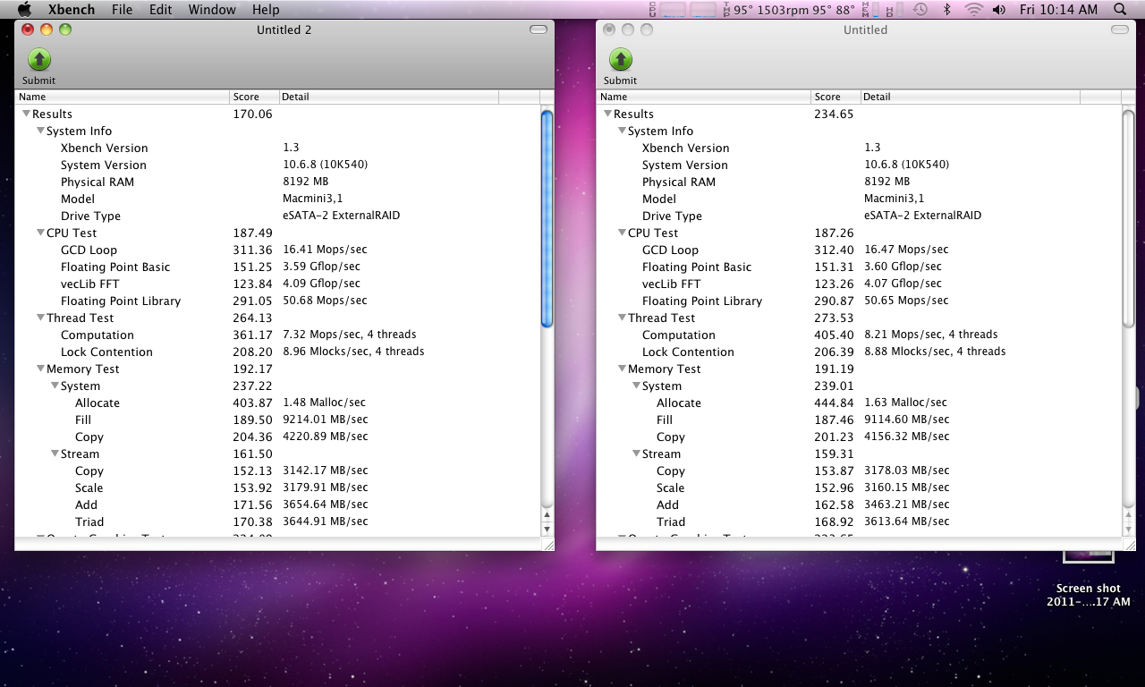This screenshot has width=1145, height=687.
Task: Click vertical scrollbar thumb in Untitled window
Action: (1129, 219)
